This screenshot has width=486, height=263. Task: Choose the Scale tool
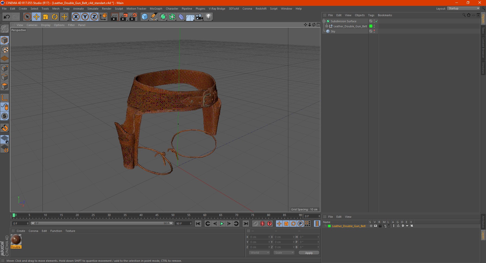point(46,17)
